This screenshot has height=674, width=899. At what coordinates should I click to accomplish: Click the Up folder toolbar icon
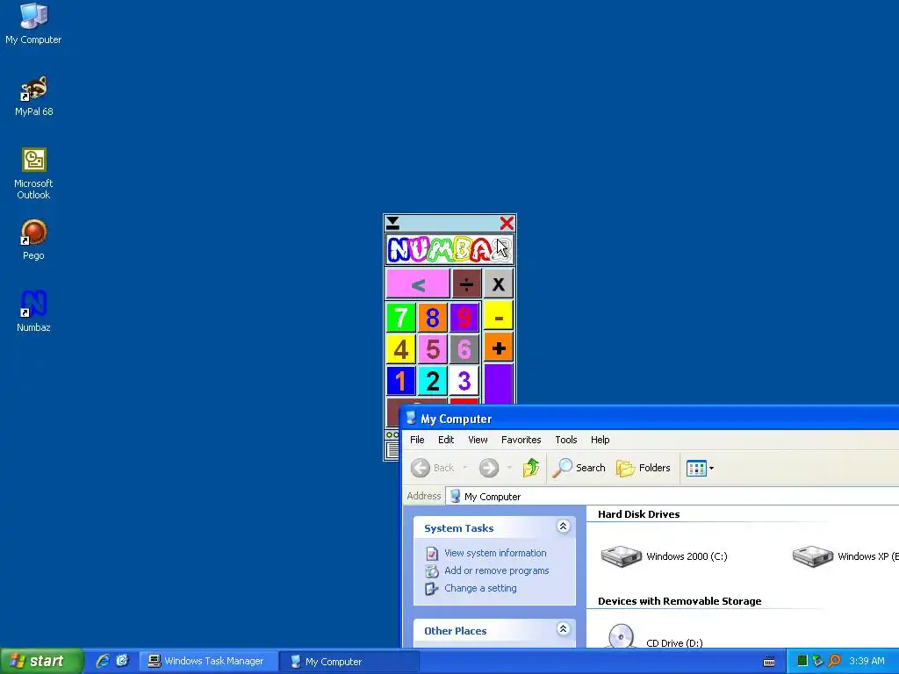(531, 468)
